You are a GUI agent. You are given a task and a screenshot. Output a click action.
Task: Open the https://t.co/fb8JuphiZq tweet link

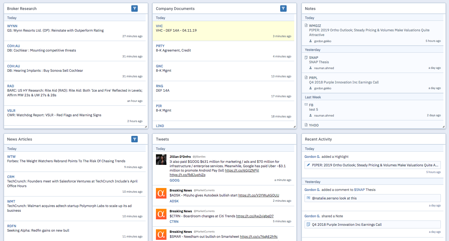tap(187, 175)
